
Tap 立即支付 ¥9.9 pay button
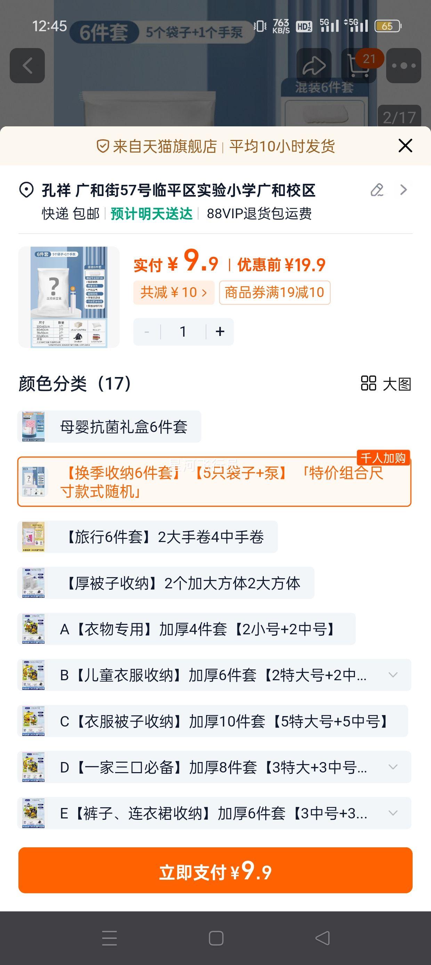pyautogui.click(x=215, y=870)
